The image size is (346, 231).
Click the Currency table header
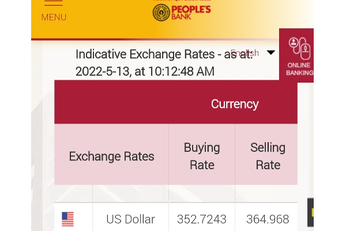pyautogui.click(x=234, y=104)
